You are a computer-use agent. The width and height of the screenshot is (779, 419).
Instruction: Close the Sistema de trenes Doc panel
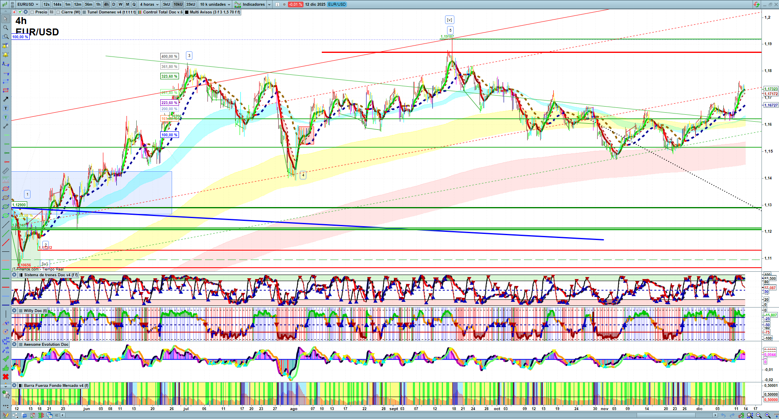coord(14,275)
